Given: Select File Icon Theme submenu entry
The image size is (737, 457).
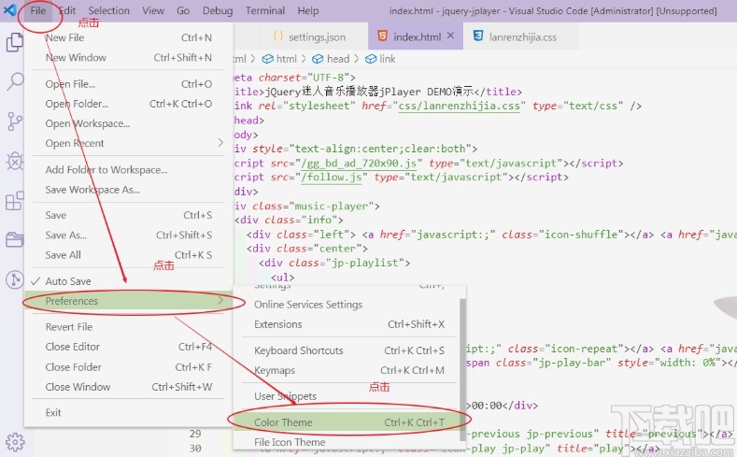Looking at the screenshot, I should coord(346,442).
